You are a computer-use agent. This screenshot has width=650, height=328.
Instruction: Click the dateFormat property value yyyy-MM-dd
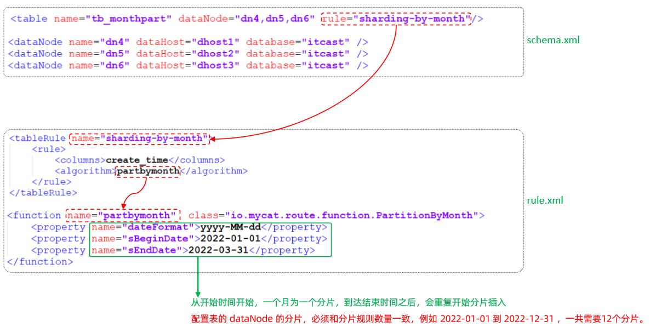(x=231, y=227)
